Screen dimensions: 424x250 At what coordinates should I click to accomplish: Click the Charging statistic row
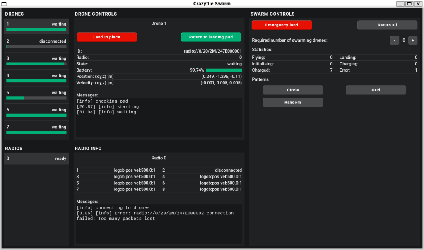click(378, 64)
